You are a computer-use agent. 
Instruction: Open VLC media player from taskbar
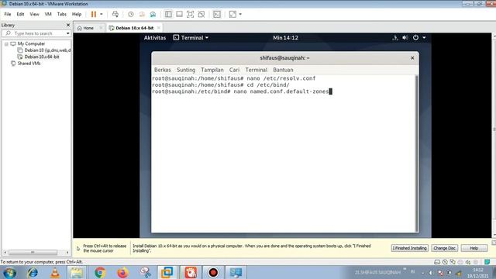(x=55, y=273)
